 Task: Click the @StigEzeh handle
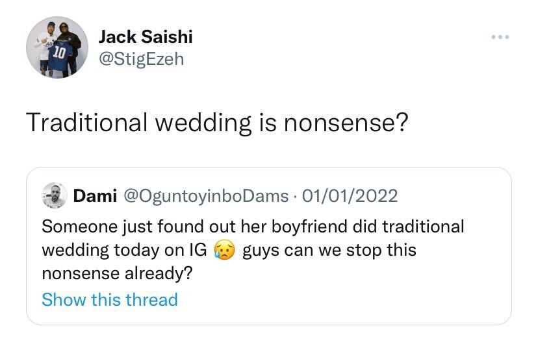141,59
